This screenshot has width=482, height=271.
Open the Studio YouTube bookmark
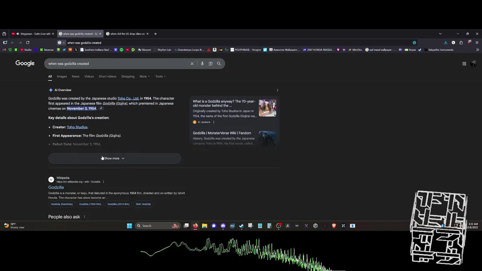coord(26,50)
